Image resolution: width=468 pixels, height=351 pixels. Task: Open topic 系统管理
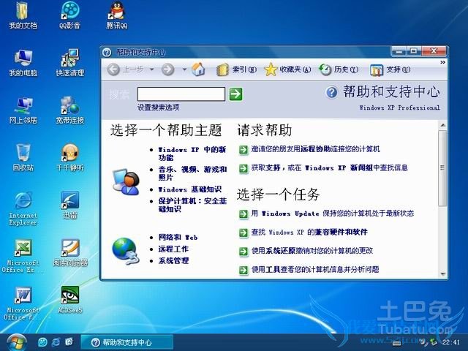(173, 260)
